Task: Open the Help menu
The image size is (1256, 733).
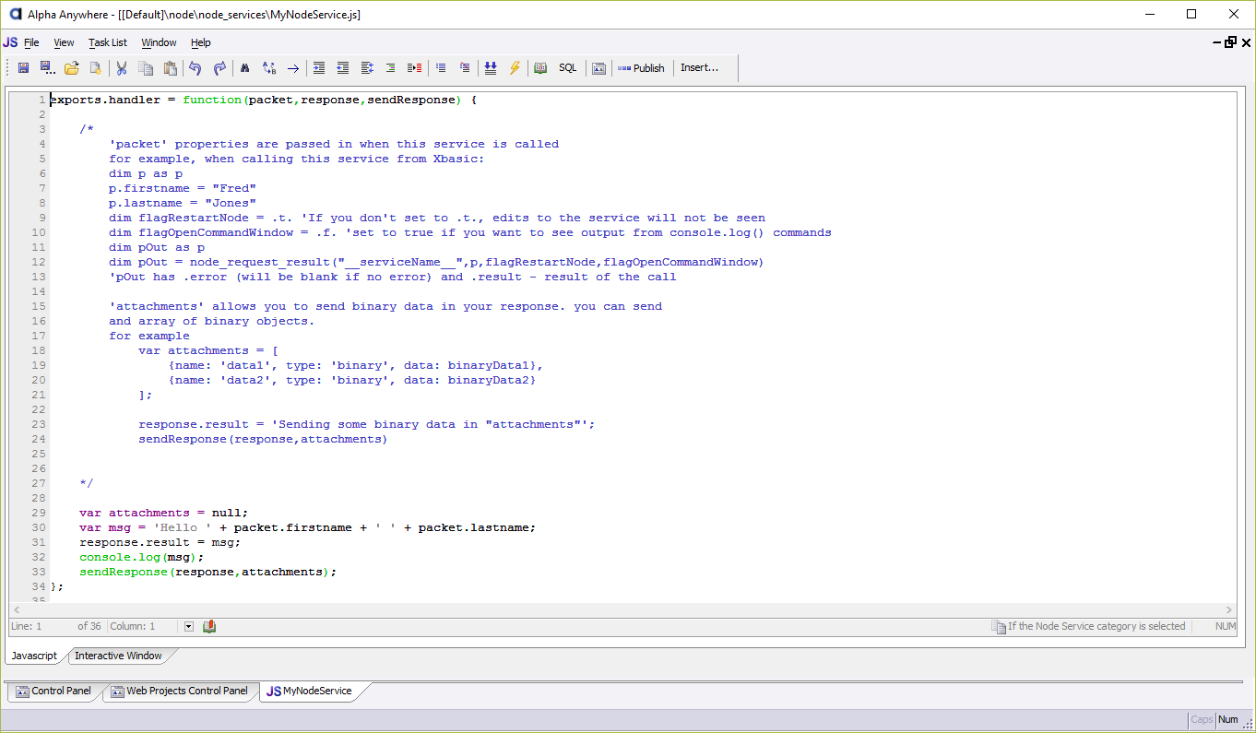Action: 201,42
